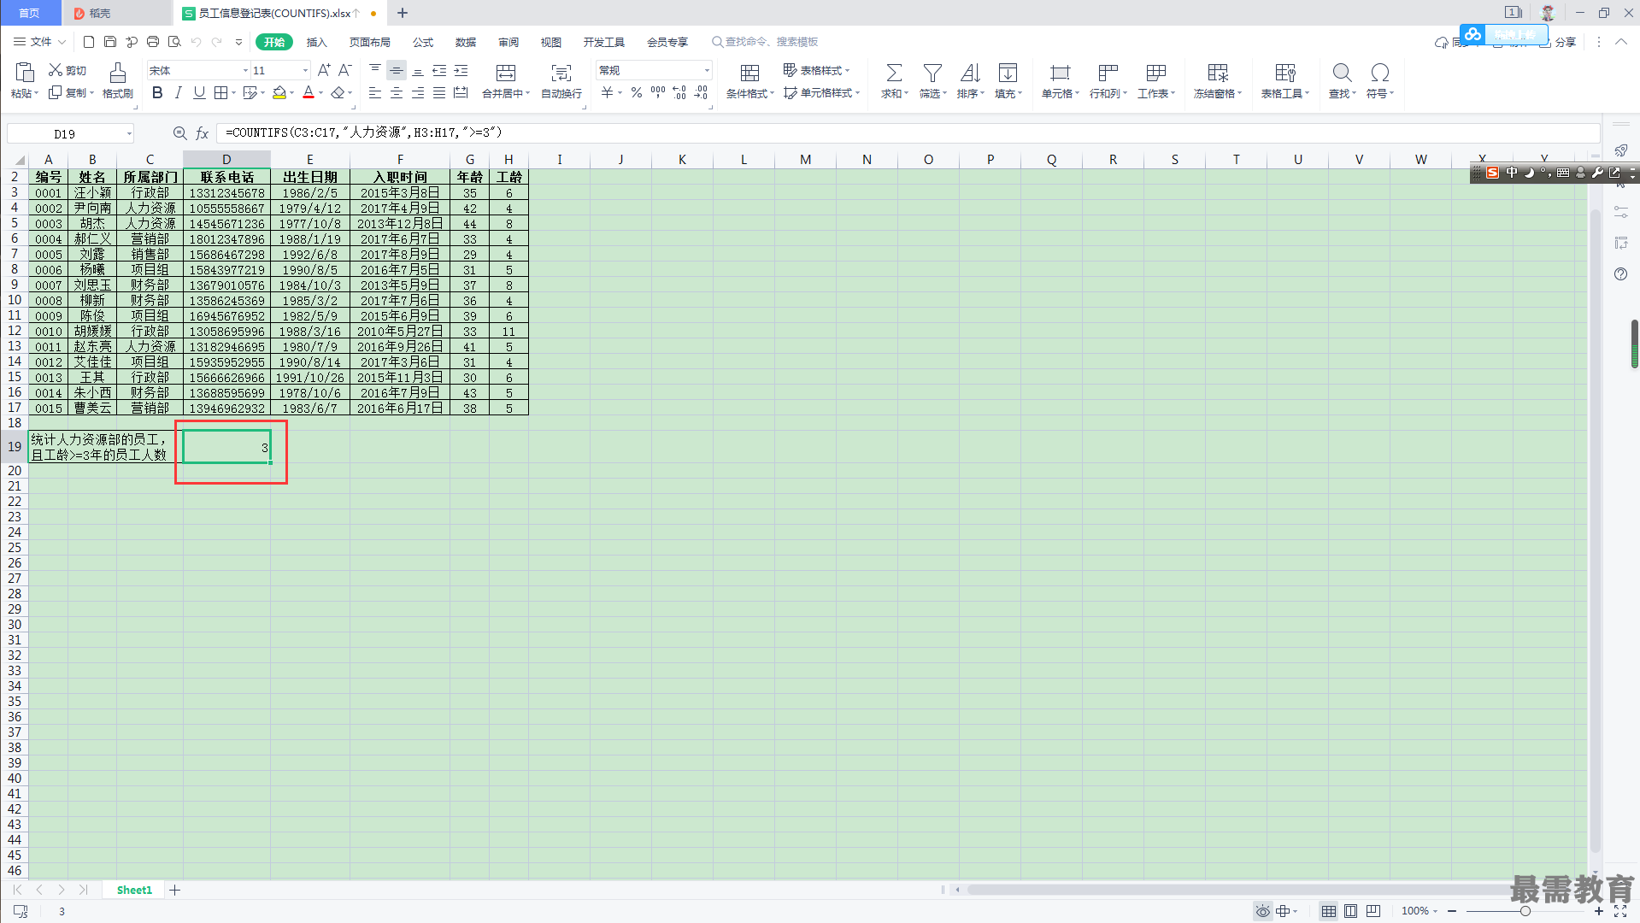Decrease font size with the A- icon
Screen dimensions: 1640x923
(345, 70)
